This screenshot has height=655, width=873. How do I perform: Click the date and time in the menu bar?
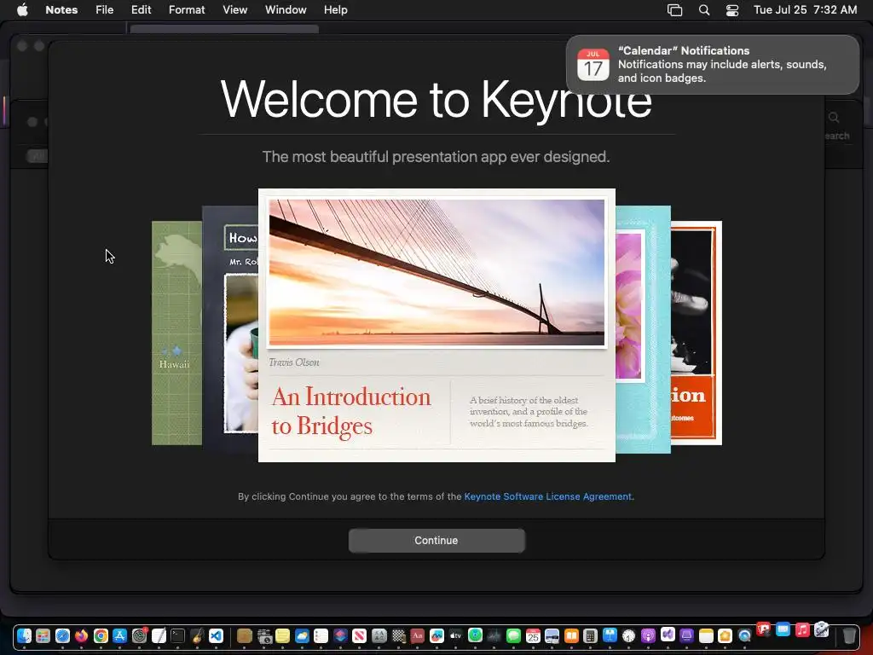pos(805,10)
